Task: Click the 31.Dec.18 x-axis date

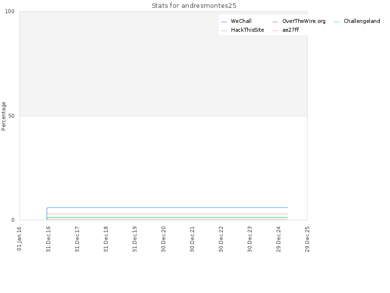Action: pyautogui.click(x=106, y=239)
